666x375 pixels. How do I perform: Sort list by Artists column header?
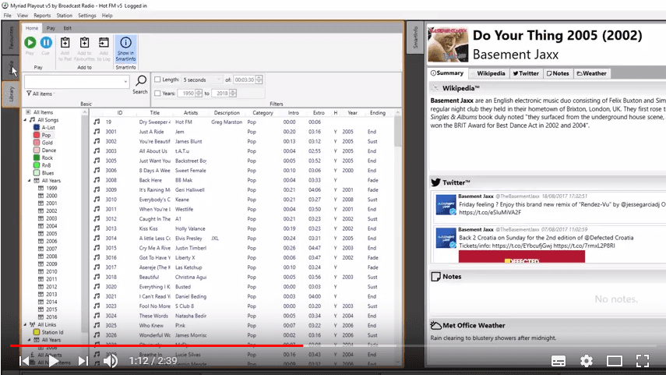point(191,113)
